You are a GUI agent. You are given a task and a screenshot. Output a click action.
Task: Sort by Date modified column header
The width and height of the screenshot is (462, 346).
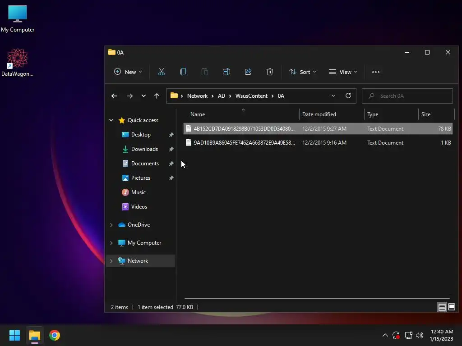point(332,114)
